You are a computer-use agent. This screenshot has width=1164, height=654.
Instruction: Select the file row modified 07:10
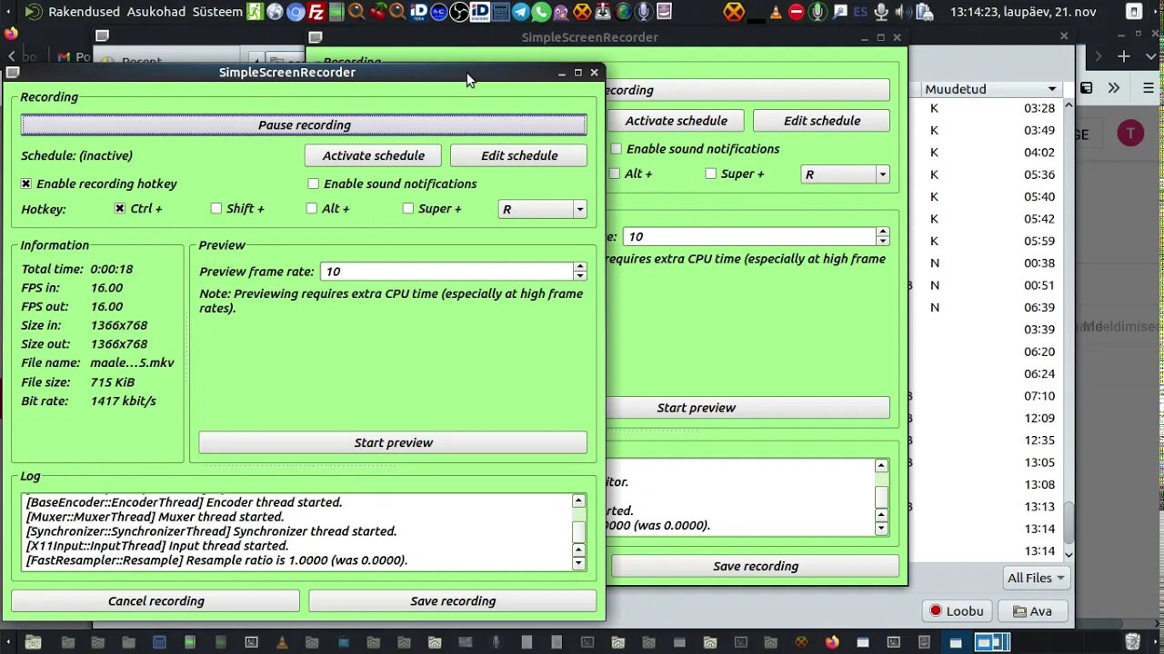click(x=986, y=396)
